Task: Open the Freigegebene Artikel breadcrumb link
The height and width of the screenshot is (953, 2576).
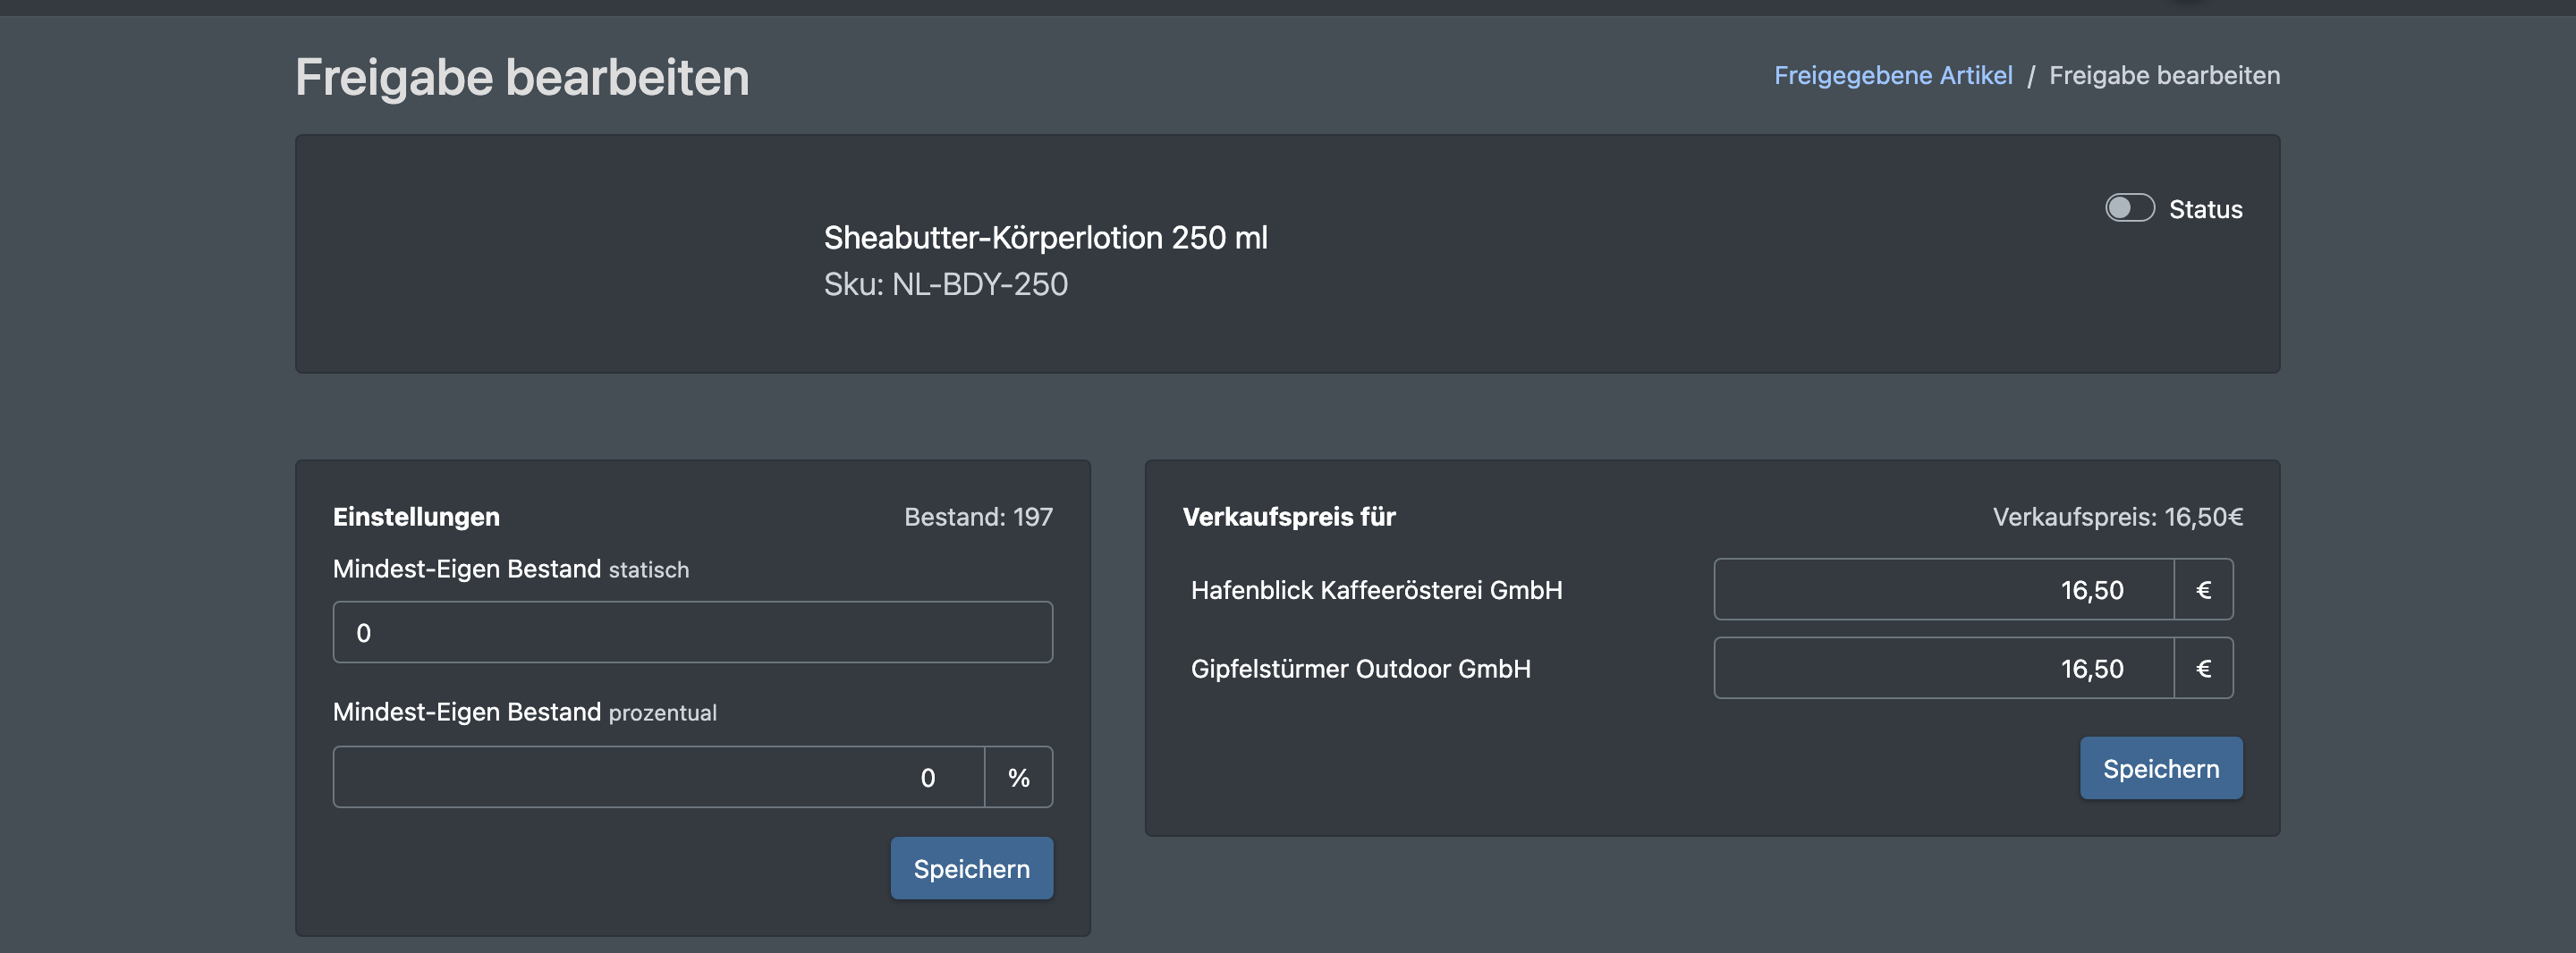Action: coord(1892,75)
